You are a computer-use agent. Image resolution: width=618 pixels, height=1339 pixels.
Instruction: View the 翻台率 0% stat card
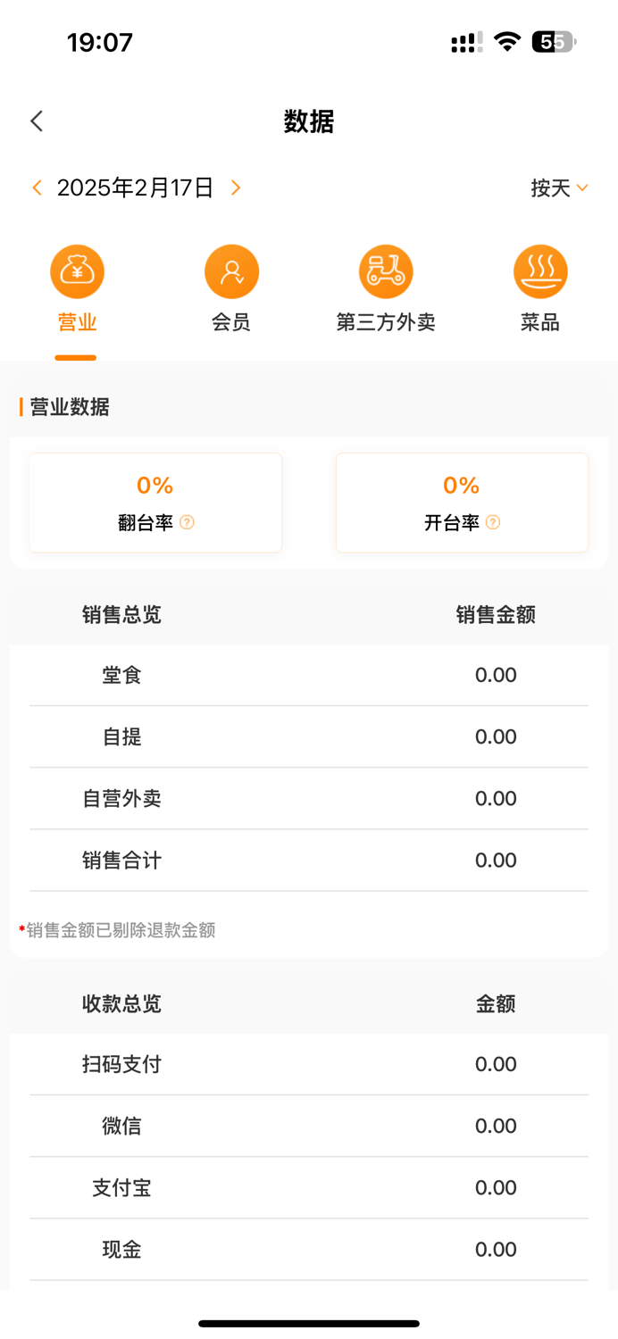(x=154, y=502)
